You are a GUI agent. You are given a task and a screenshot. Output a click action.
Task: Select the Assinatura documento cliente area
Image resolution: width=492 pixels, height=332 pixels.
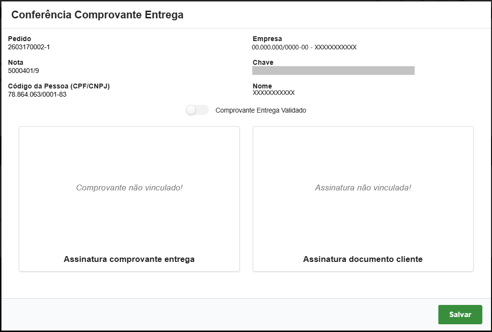(363, 260)
